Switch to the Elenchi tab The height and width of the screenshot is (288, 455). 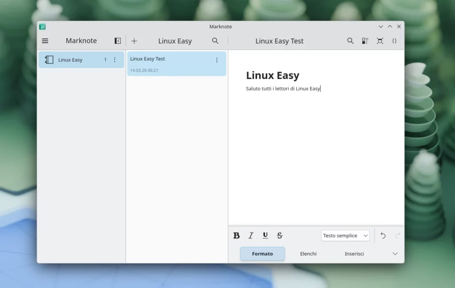click(308, 254)
